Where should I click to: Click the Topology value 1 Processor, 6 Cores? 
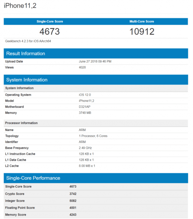pyautogui.click(x=93, y=136)
